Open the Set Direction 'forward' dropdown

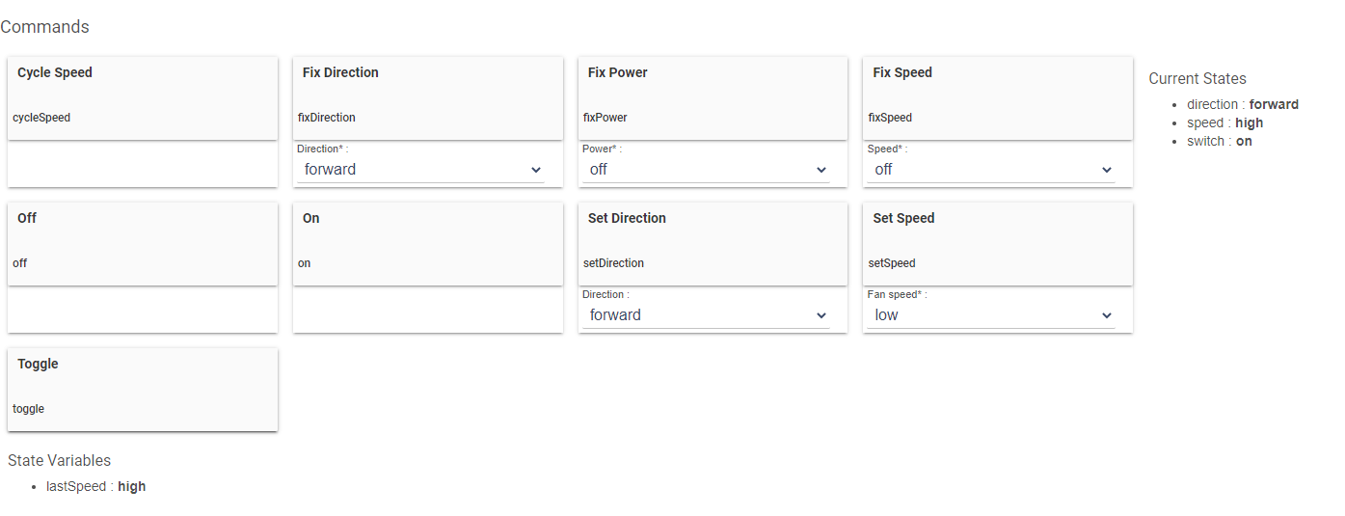(706, 315)
